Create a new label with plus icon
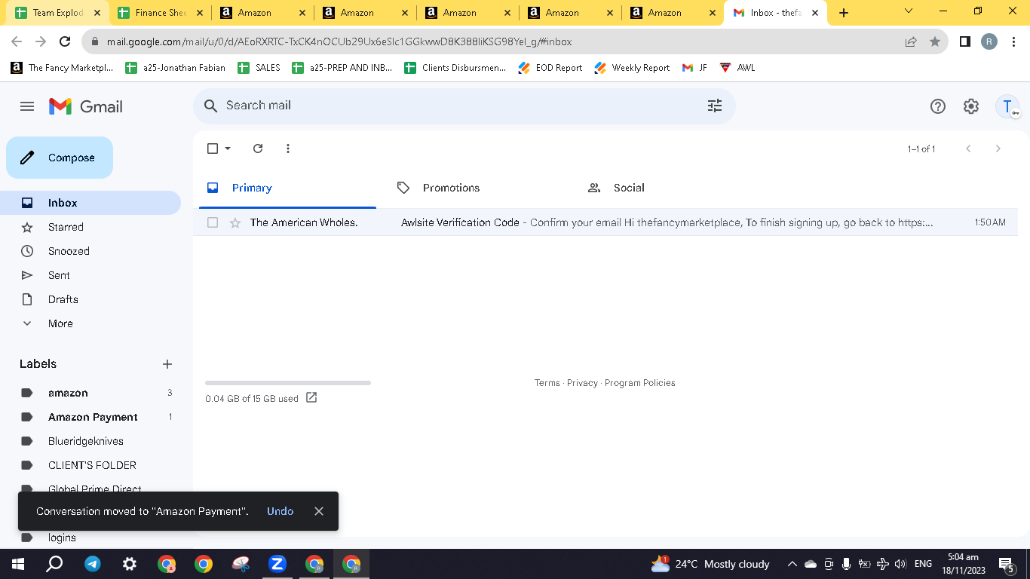 coord(167,364)
